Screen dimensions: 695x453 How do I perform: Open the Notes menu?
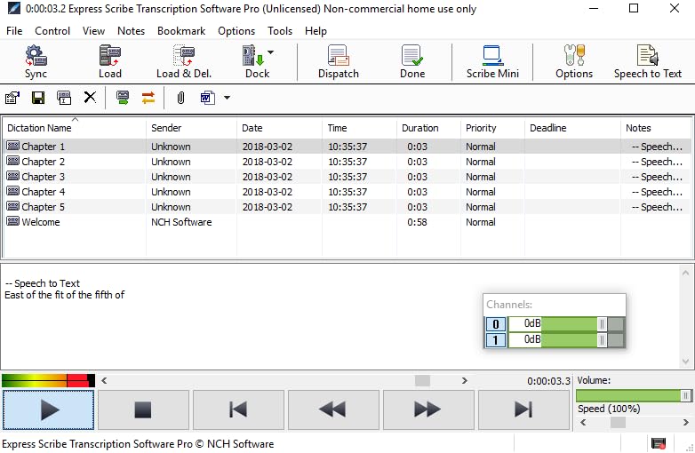tap(131, 30)
